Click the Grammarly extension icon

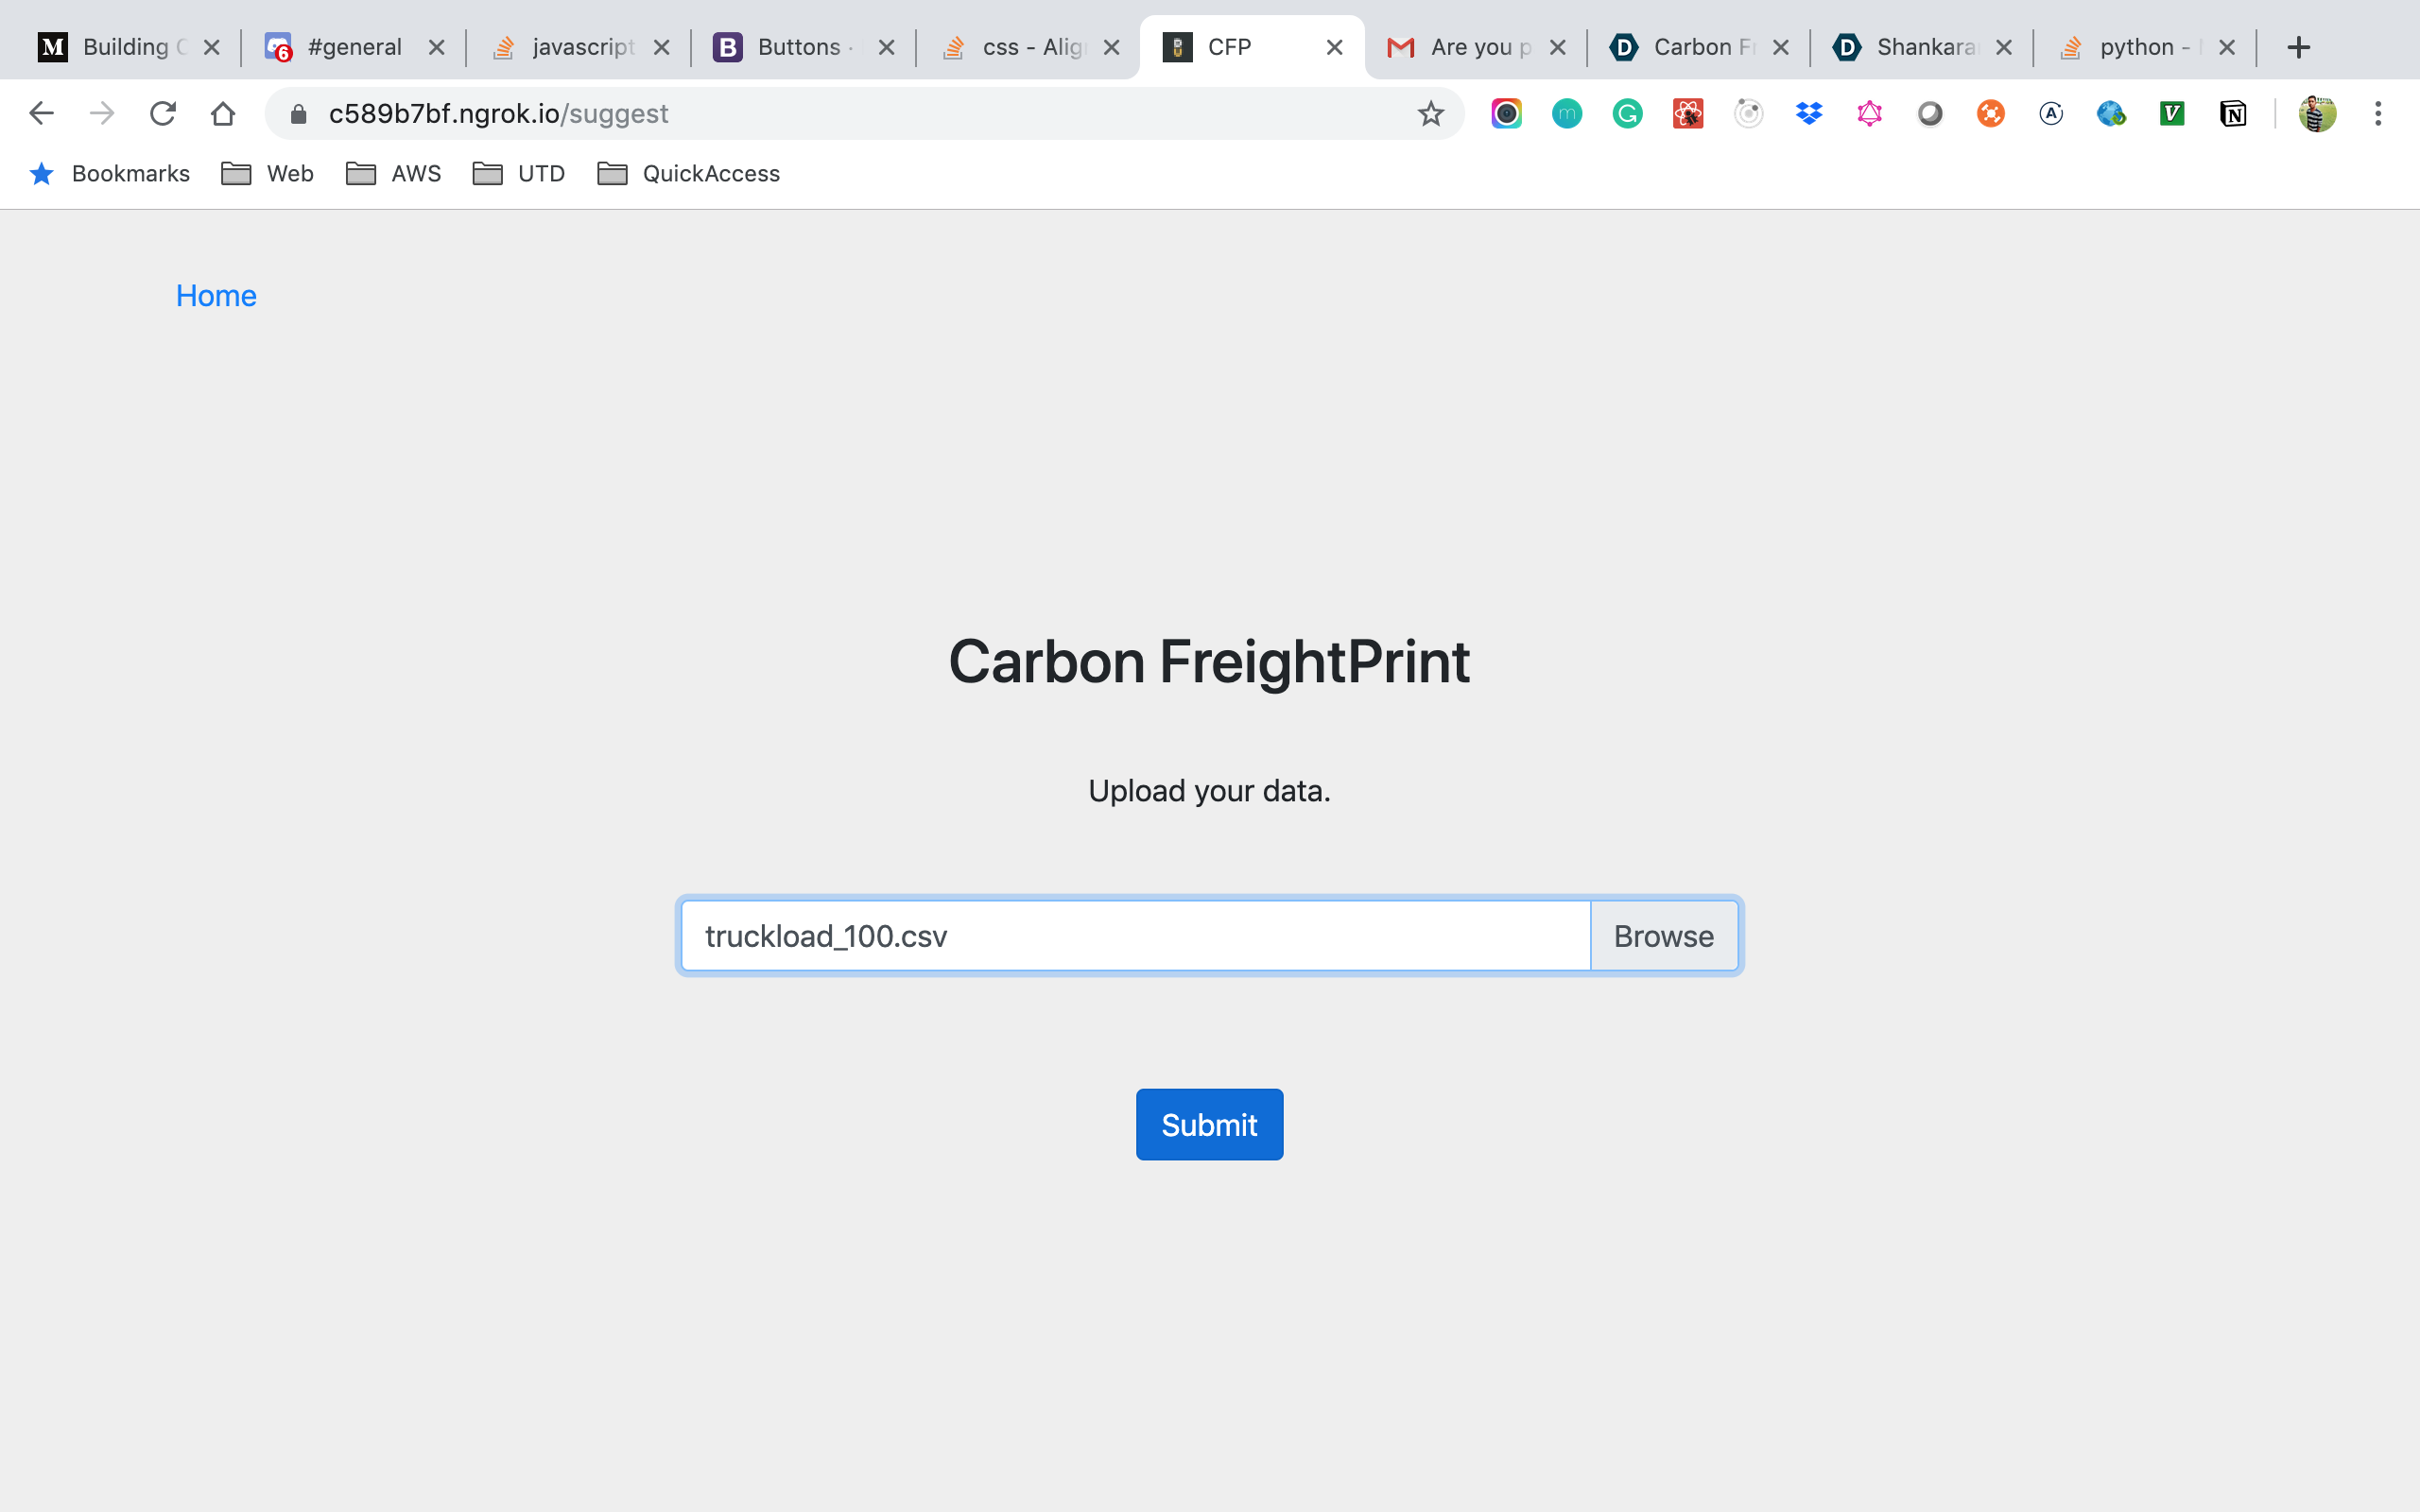[1627, 114]
